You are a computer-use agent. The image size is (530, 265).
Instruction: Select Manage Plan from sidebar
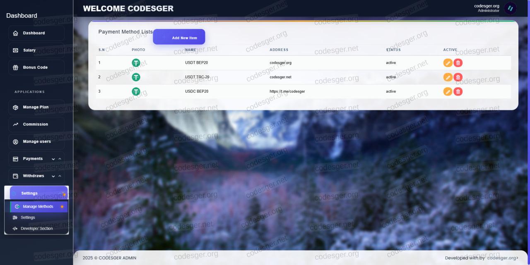point(36,107)
